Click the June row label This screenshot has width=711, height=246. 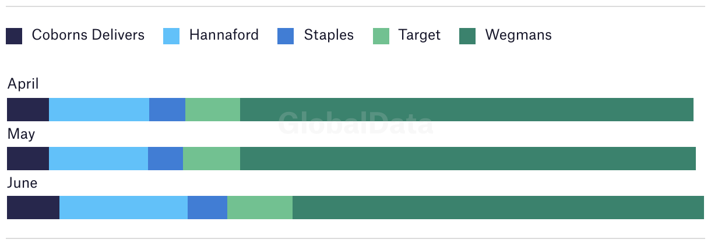pos(22,183)
